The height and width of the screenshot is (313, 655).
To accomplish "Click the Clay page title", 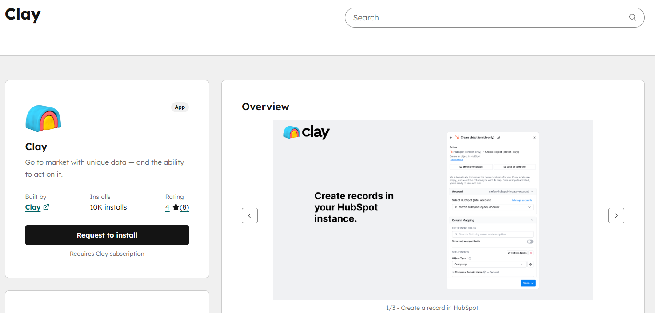I will [x=23, y=15].
